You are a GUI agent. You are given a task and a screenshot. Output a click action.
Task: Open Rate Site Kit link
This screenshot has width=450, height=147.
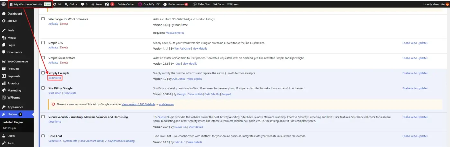(212, 94)
